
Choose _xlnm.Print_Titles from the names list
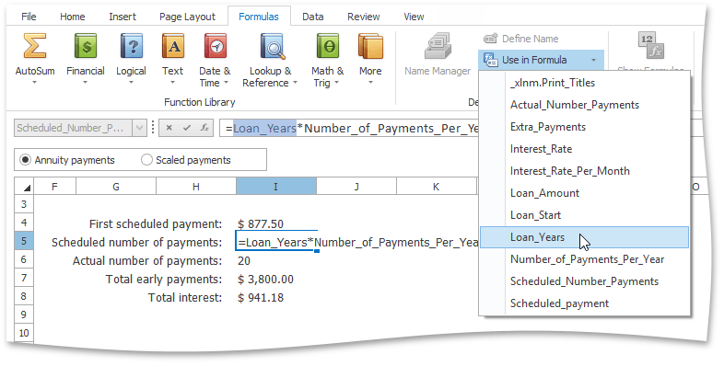[x=585, y=83]
